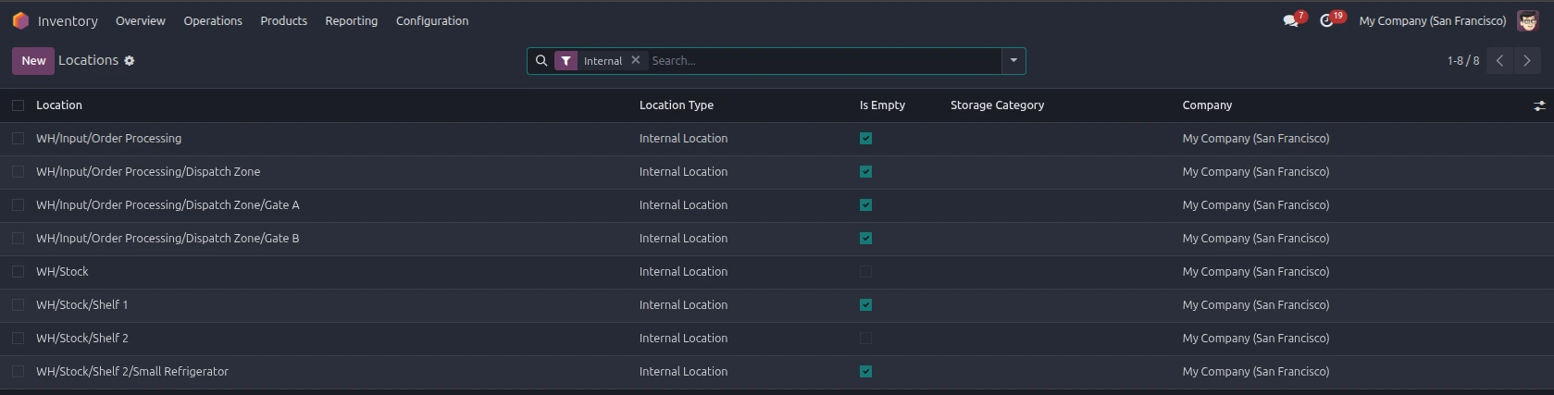Expand the search options dropdown arrow
Viewport: 1554px width, 395px height.
(1013, 61)
